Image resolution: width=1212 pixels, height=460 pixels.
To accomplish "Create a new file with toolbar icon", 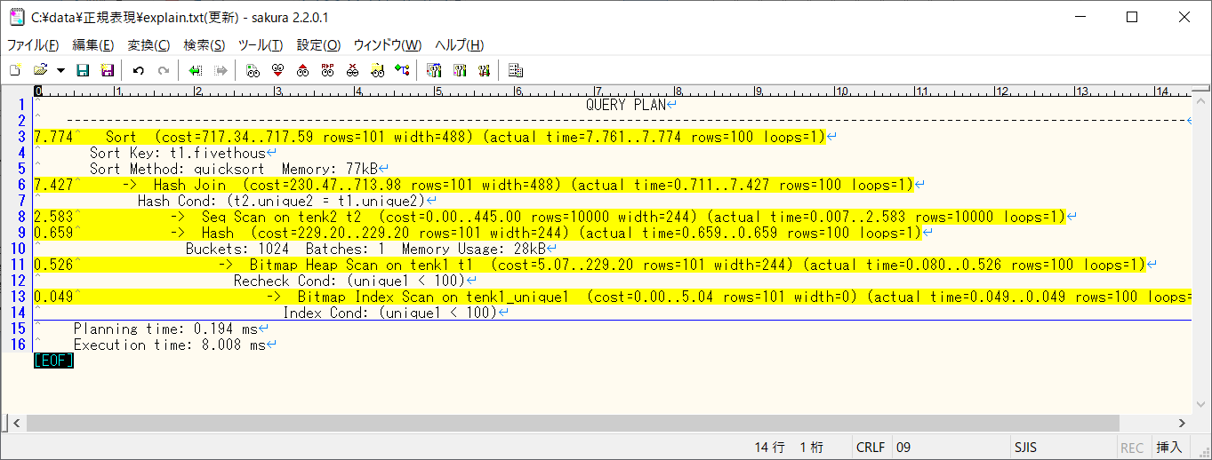I will tap(14, 70).
